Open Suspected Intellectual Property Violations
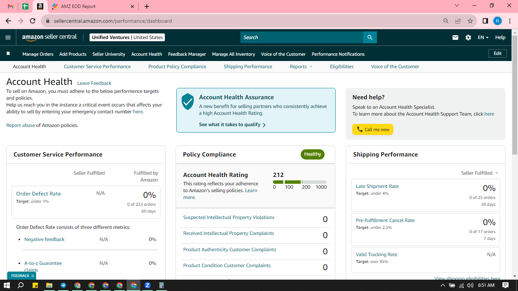Screen dimensions: 518x291 pos(229,217)
